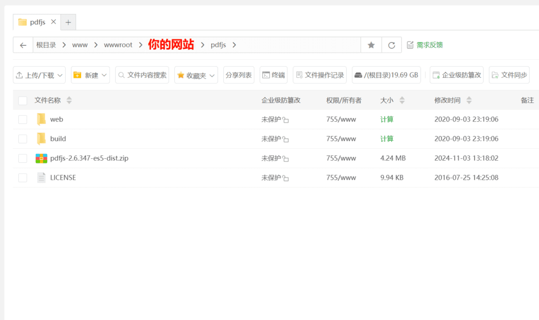Screen dimensions: 539x320
Task: Refresh the current directory listing
Action: pos(391,45)
